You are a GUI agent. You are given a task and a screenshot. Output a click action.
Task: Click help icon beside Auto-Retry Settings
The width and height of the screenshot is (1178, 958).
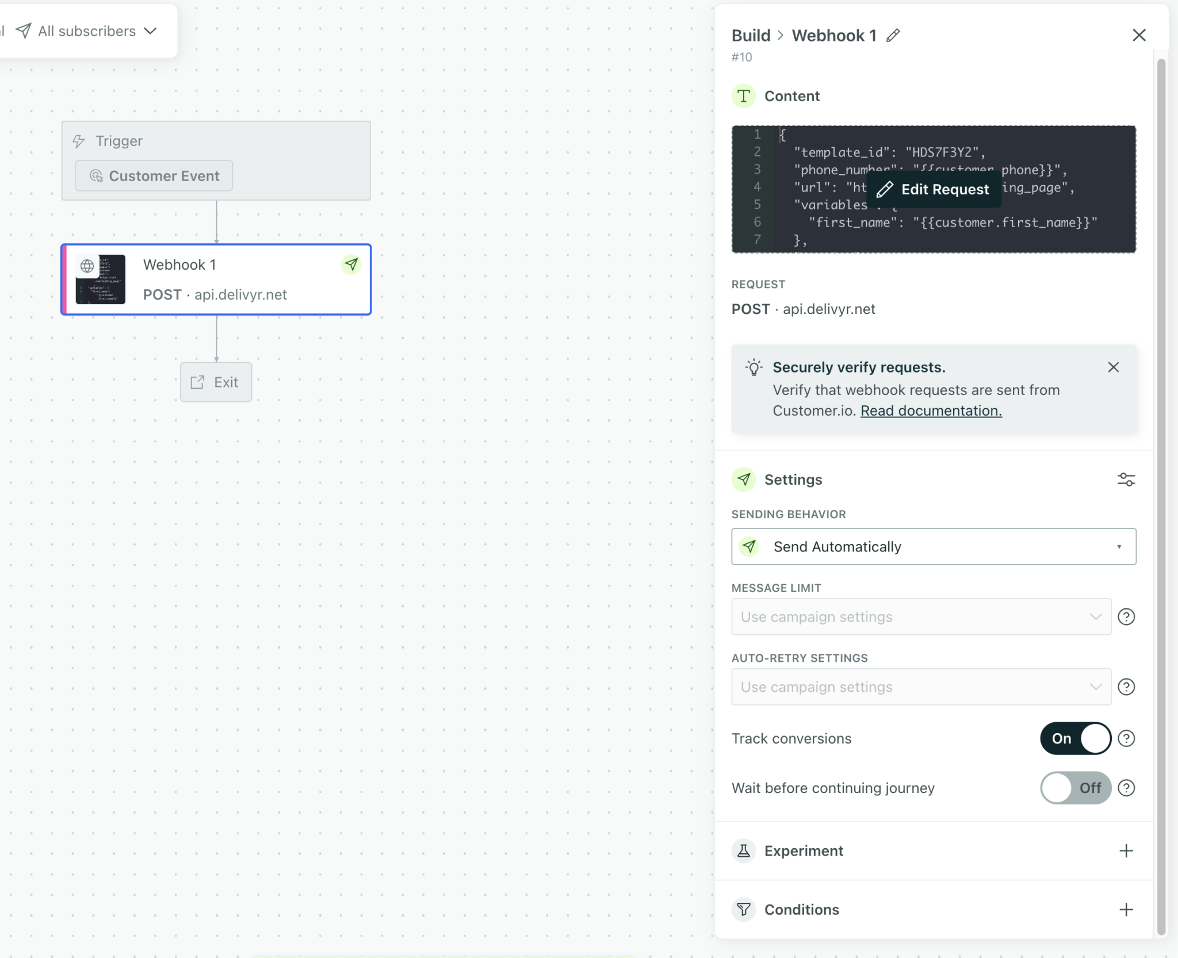[x=1126, y=687]
